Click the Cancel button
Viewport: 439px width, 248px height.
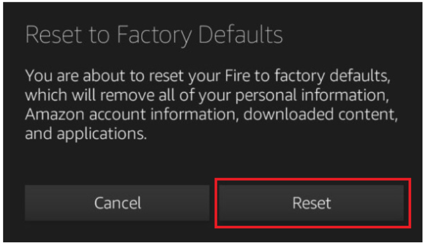117,203
